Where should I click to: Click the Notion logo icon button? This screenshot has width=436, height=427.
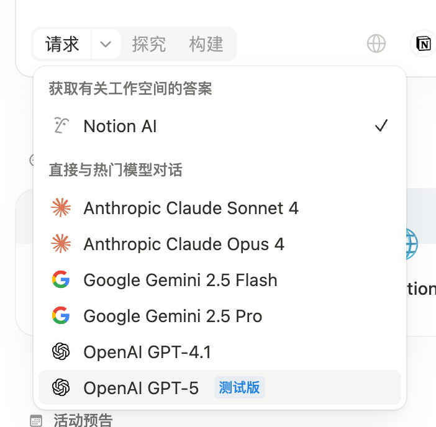click(423, 43)
